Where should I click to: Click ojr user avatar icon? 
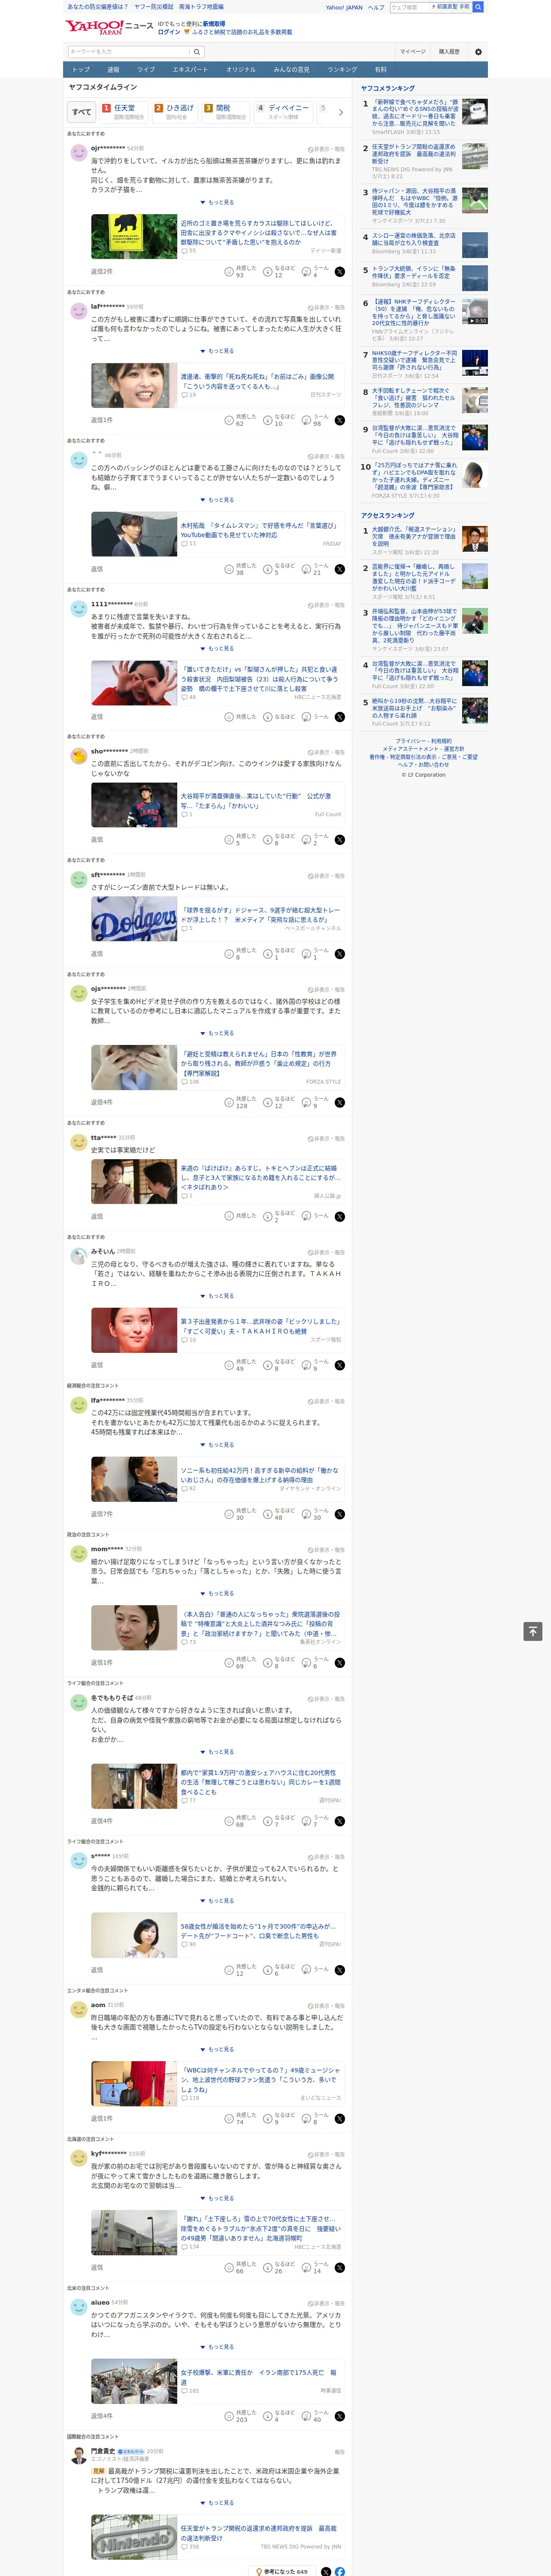pyautogui.click(x=78, y=152)
